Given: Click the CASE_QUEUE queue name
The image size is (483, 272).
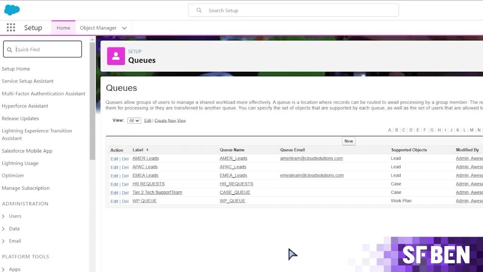Looking at the screenshot, I should 235,192.
